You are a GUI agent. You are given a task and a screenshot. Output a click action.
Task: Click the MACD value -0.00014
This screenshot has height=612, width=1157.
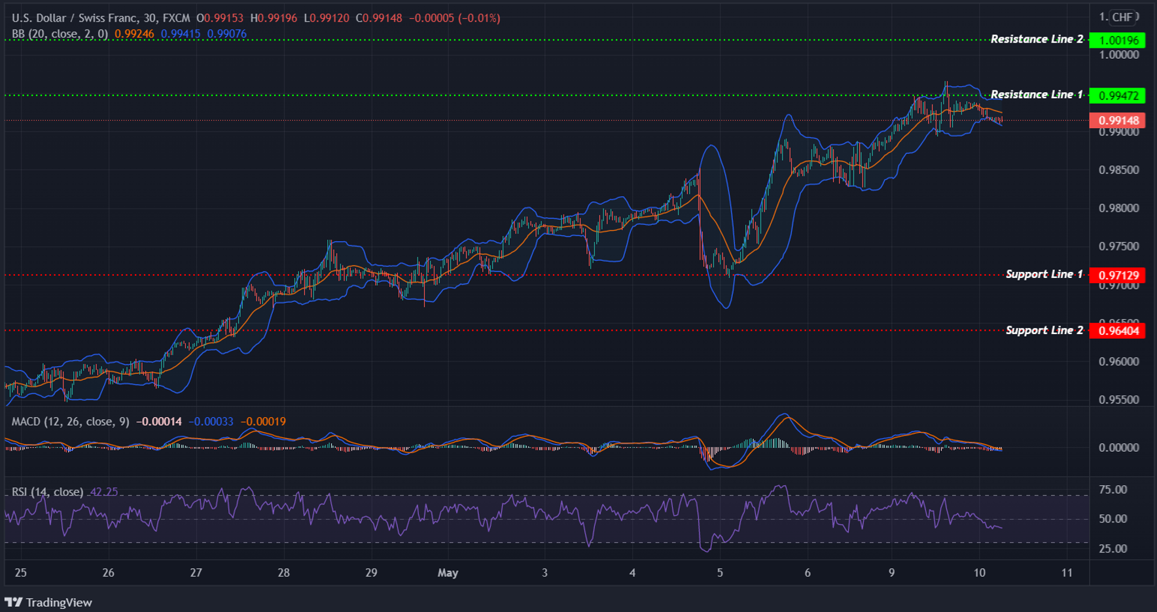(x=158, y=422)
